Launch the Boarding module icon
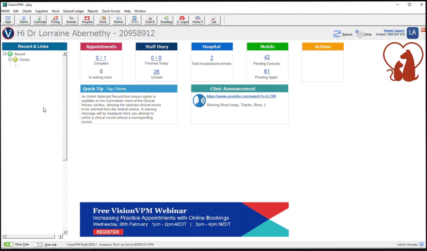 [x=166, y=20]
